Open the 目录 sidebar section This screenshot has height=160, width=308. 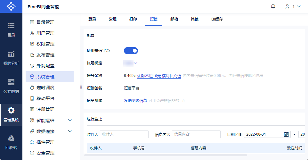11,30
